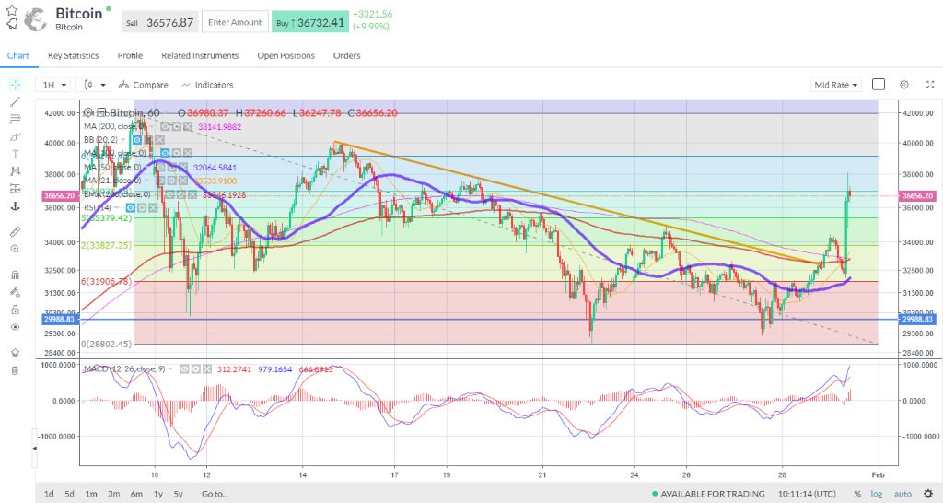Toggle auto scale mode
This screenshot has height=503, width=943.
pos(902,494)
